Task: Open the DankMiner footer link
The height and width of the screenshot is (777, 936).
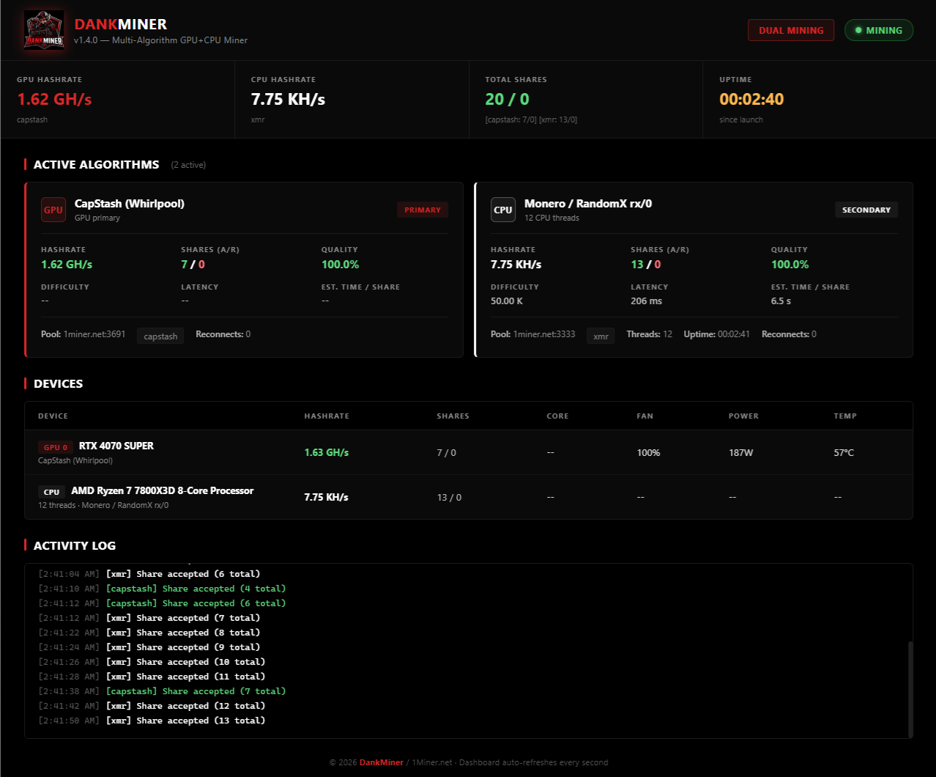Action: click(x=382, y=762)
